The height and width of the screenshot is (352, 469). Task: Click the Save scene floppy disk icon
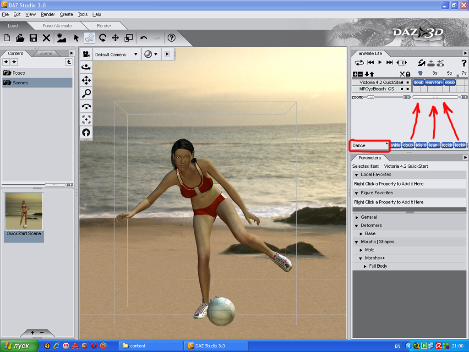(x=33, y=38)
